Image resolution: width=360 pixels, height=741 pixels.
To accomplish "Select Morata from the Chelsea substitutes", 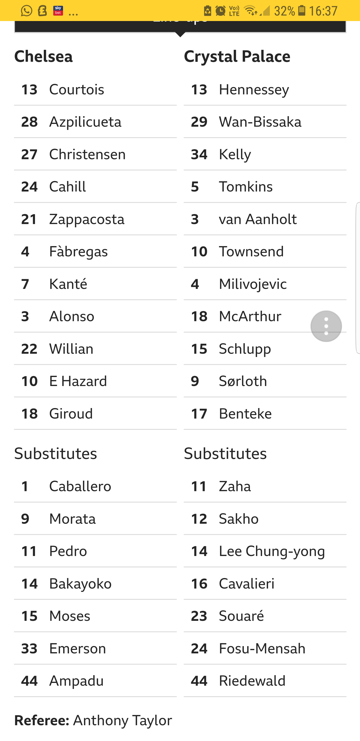I will tap(72, 519).
